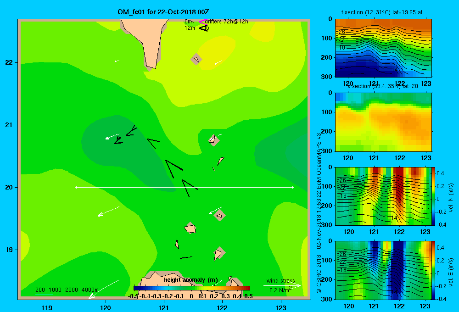459x312 pixels.
Task: Click the left diamond endpoint of the white section line
Action: (76, 187)
